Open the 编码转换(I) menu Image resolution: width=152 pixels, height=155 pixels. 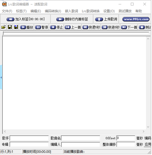53,11
